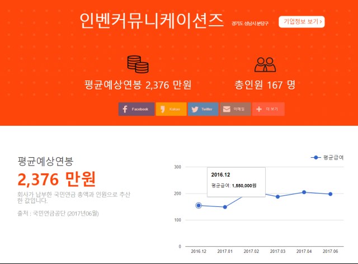
Task: Click the 인벤커뮤니케이션즈 company title
Action: pos(152,21)
